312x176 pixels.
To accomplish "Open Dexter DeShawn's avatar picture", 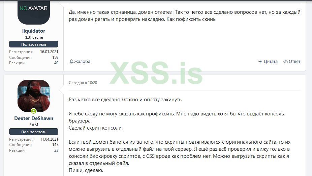I will point(34,96).
